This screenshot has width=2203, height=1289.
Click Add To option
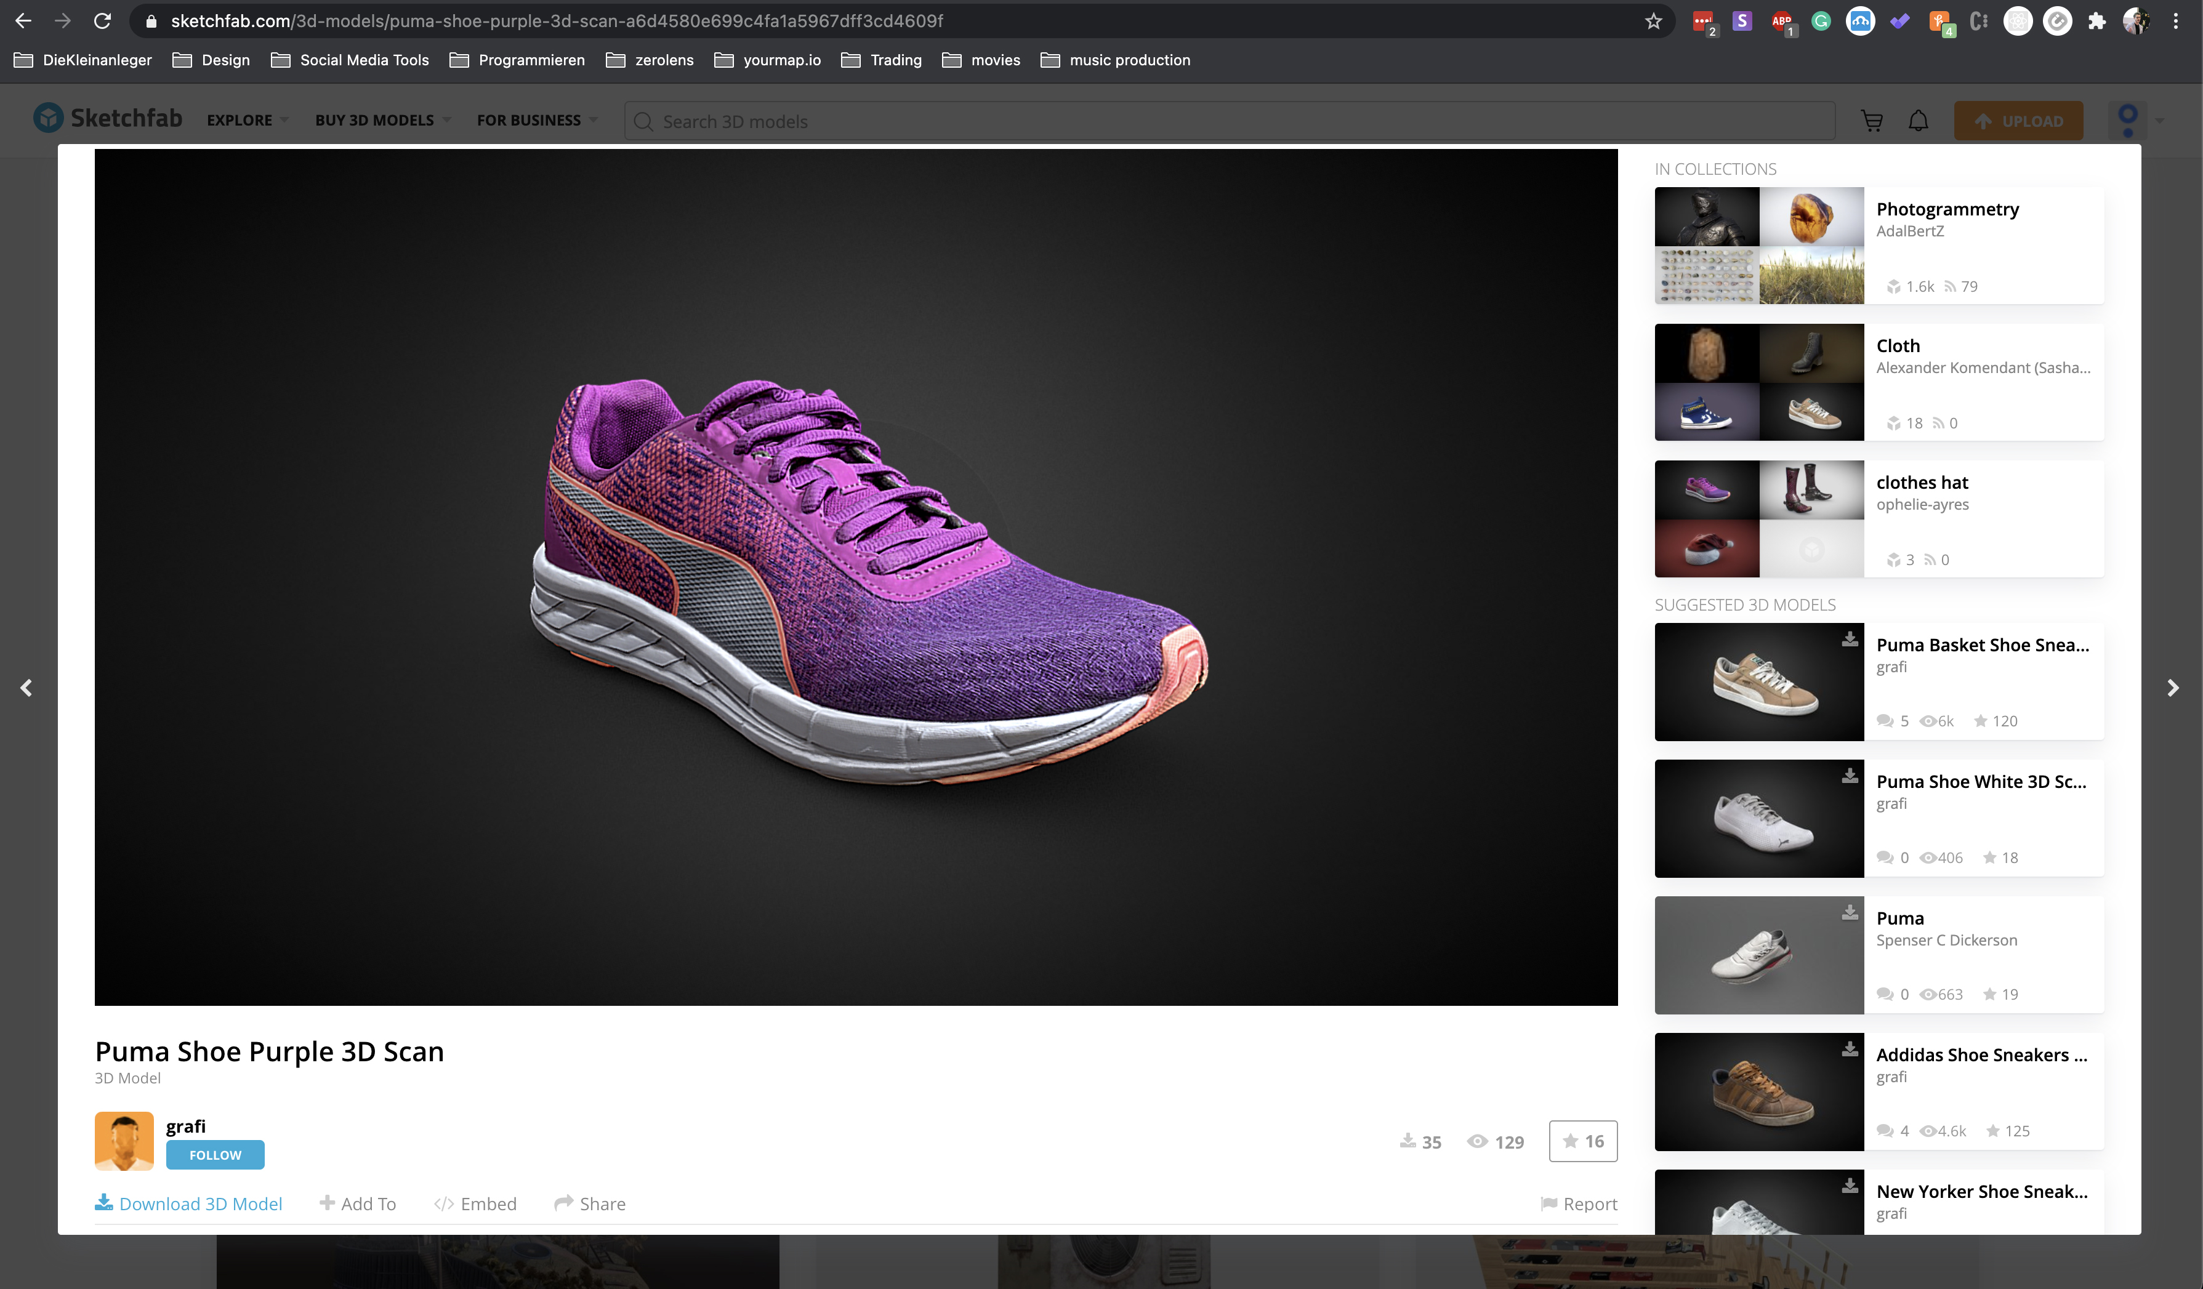(x=358, y=1203)
